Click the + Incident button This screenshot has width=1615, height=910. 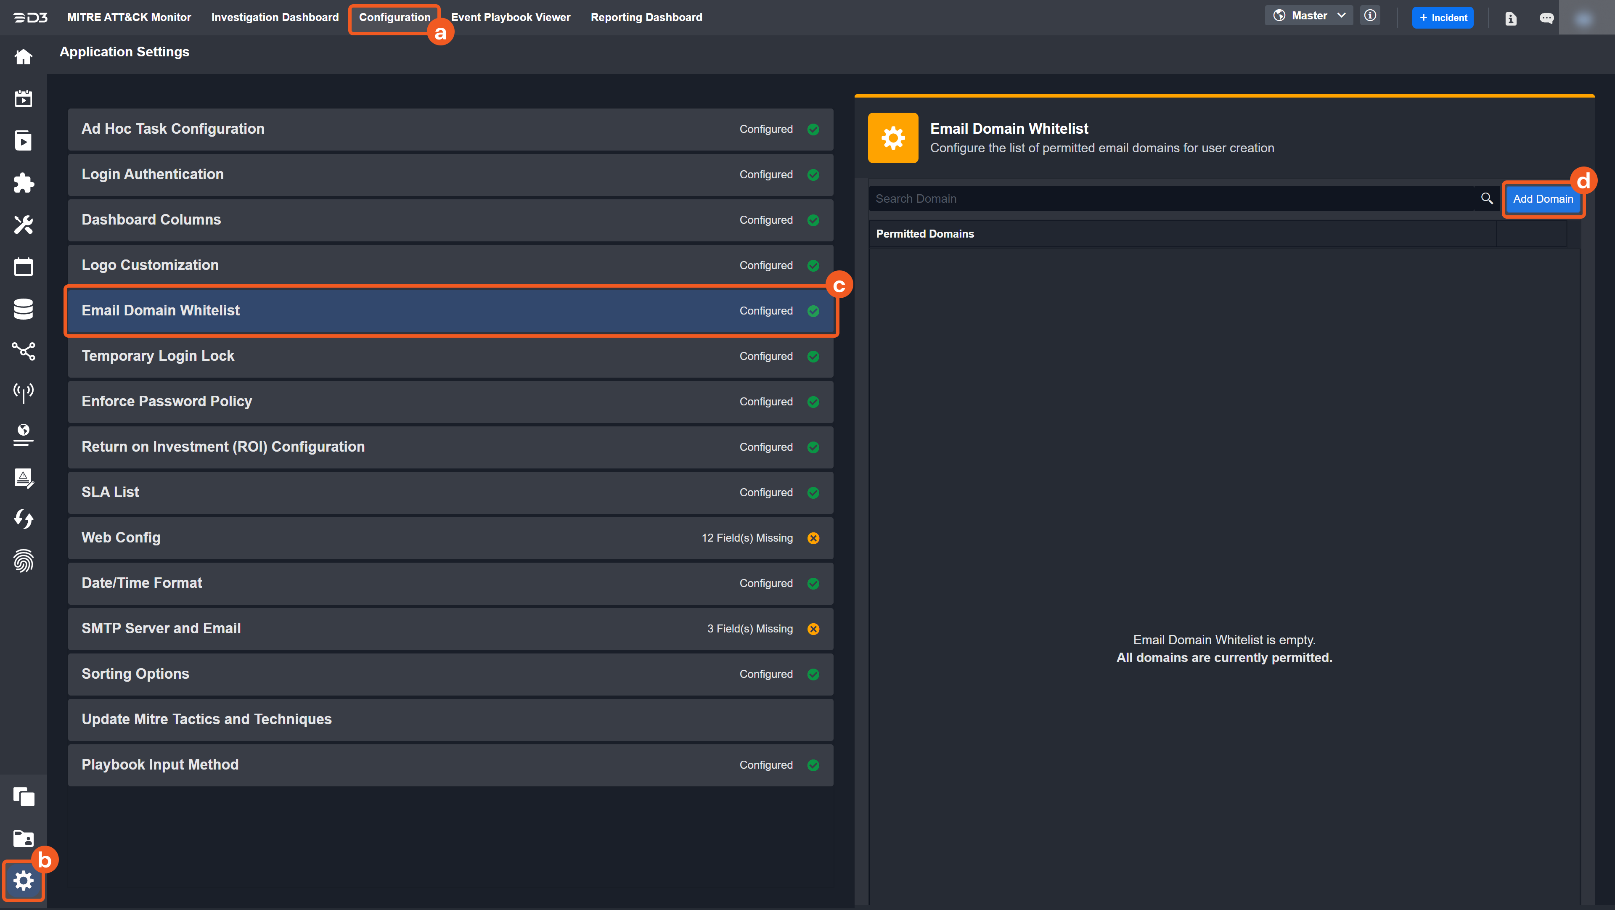click(1443, 18)
